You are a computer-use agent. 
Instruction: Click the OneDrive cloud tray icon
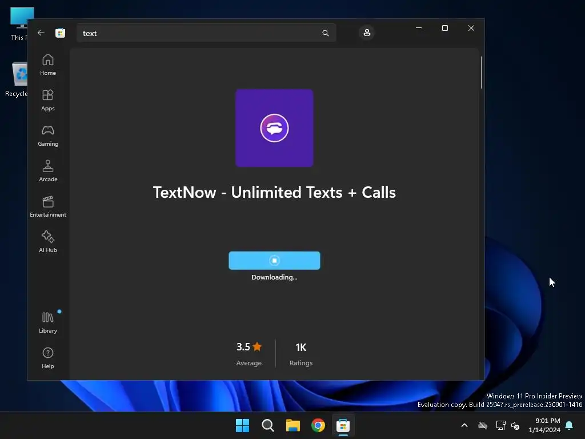click(483, 425)
